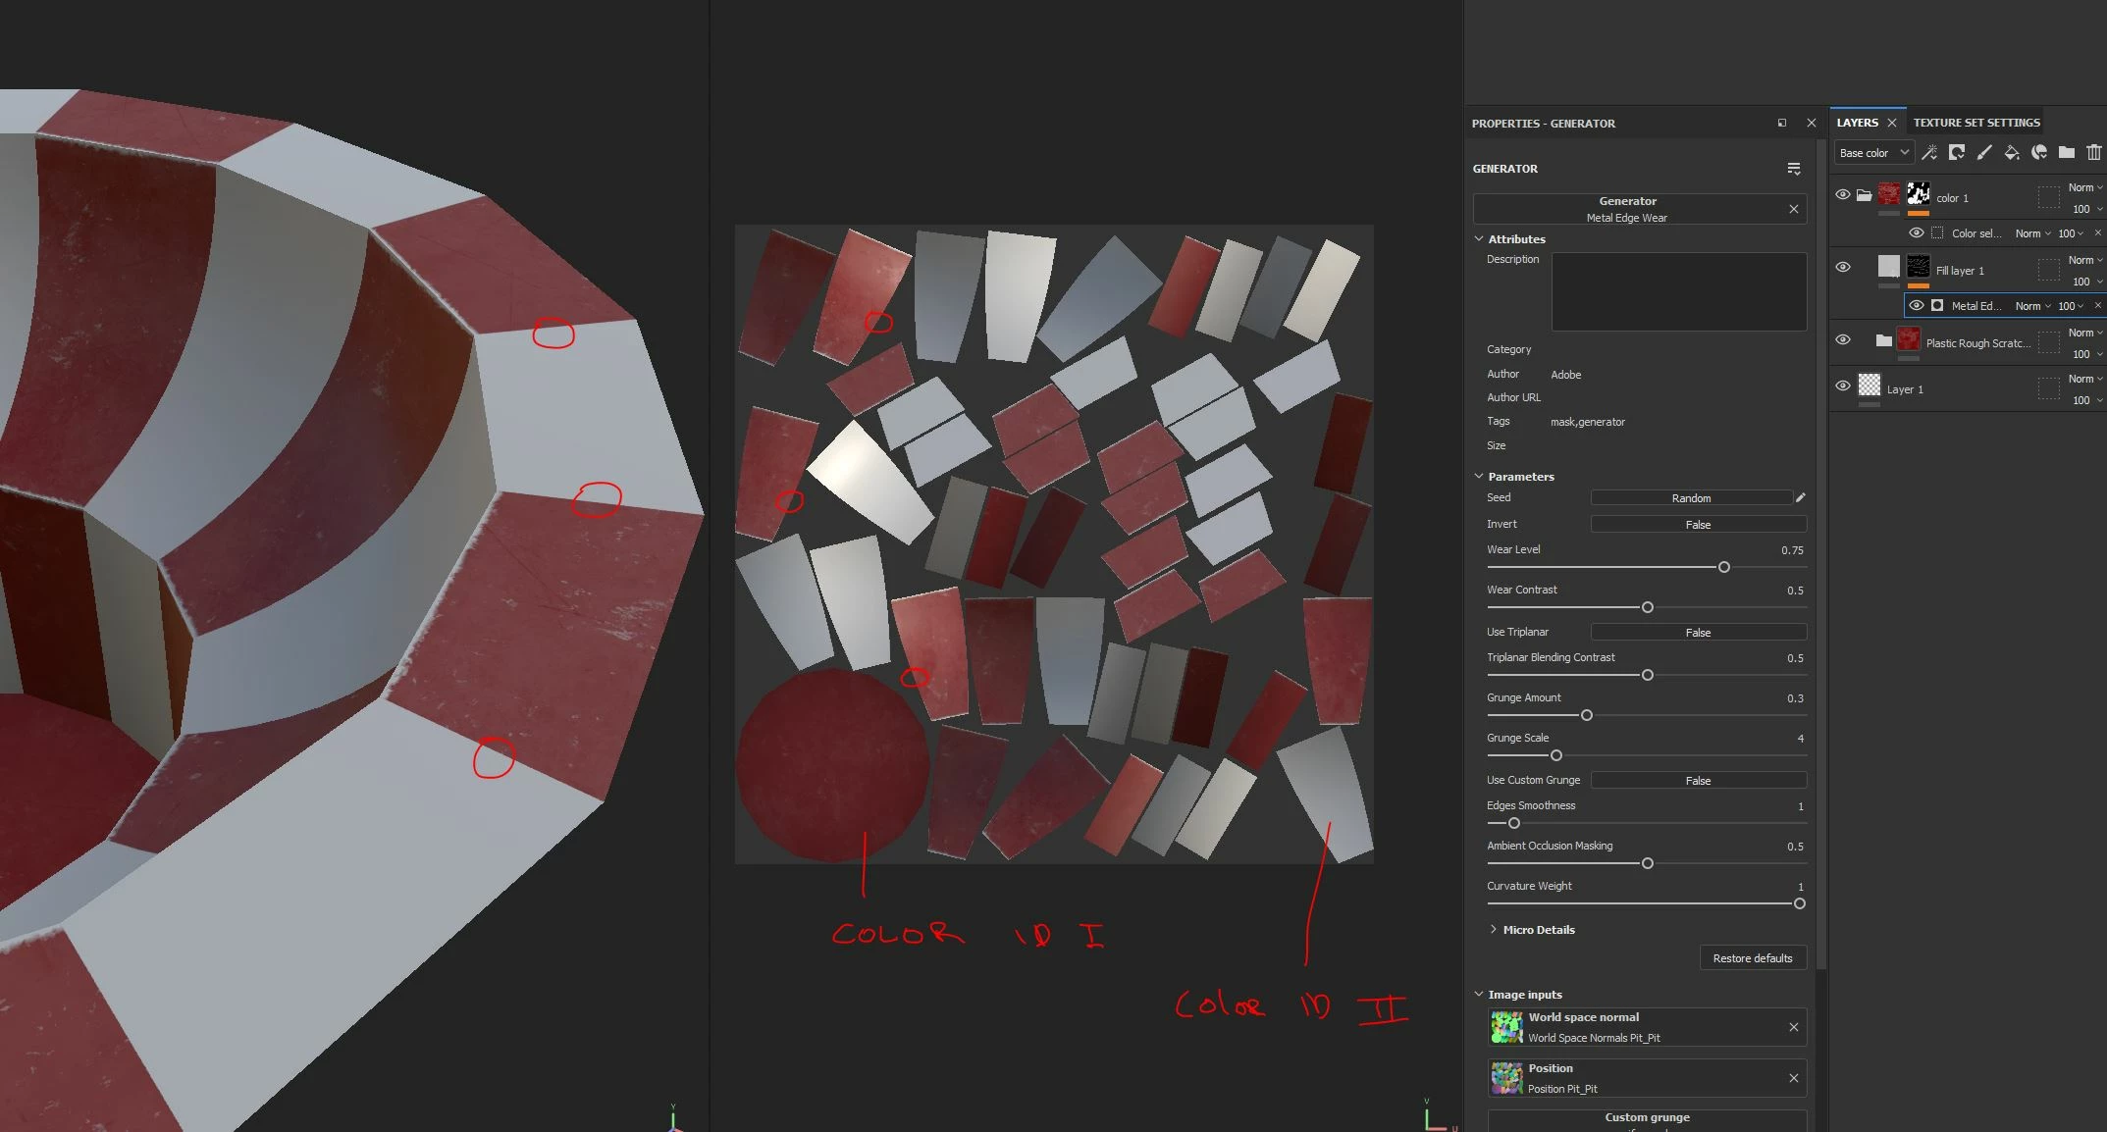The image size is (2107, 1132).
Task: Click the Random seed button
Action: pos(1691,498)
